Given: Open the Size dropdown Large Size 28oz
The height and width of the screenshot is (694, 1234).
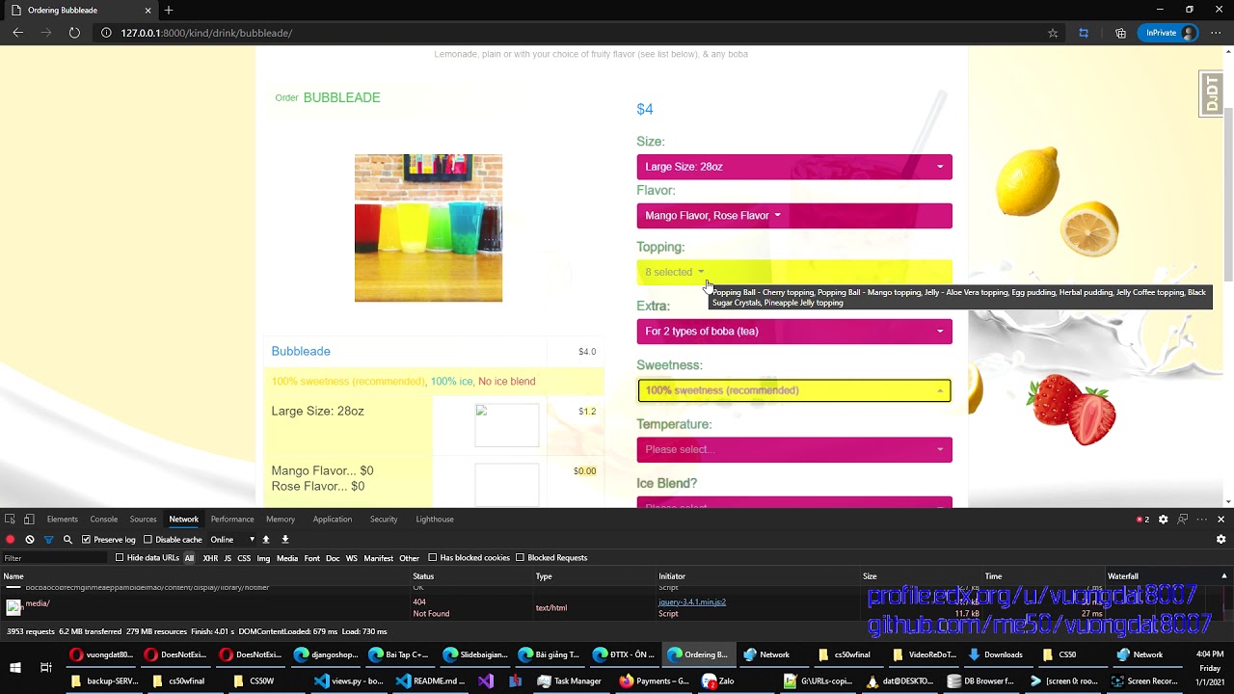Looking at the screenshot, I should click(x=794, y=167).
